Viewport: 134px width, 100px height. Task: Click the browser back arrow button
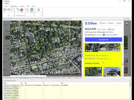point(5,19)
